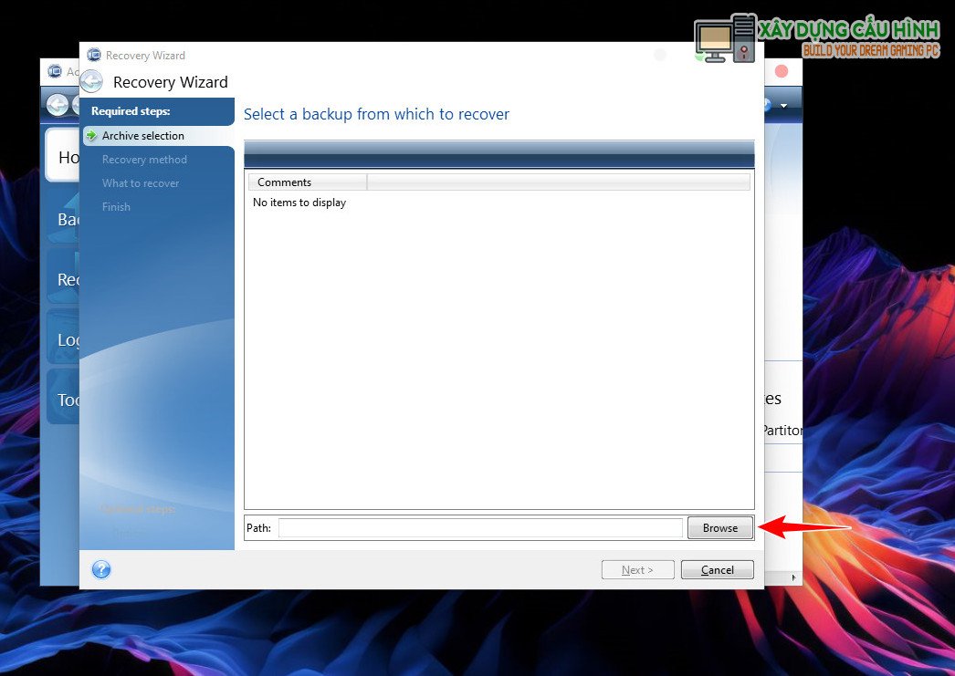Expand the dropdown arrow in background toolbar
This screenshot has height=676, width=955.
pos(783,107)
